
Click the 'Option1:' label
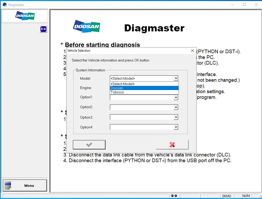coord(86,97)
